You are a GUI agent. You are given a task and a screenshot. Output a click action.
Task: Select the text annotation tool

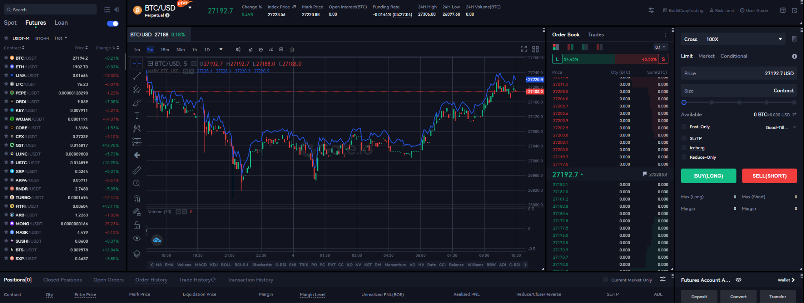(137, 116)
